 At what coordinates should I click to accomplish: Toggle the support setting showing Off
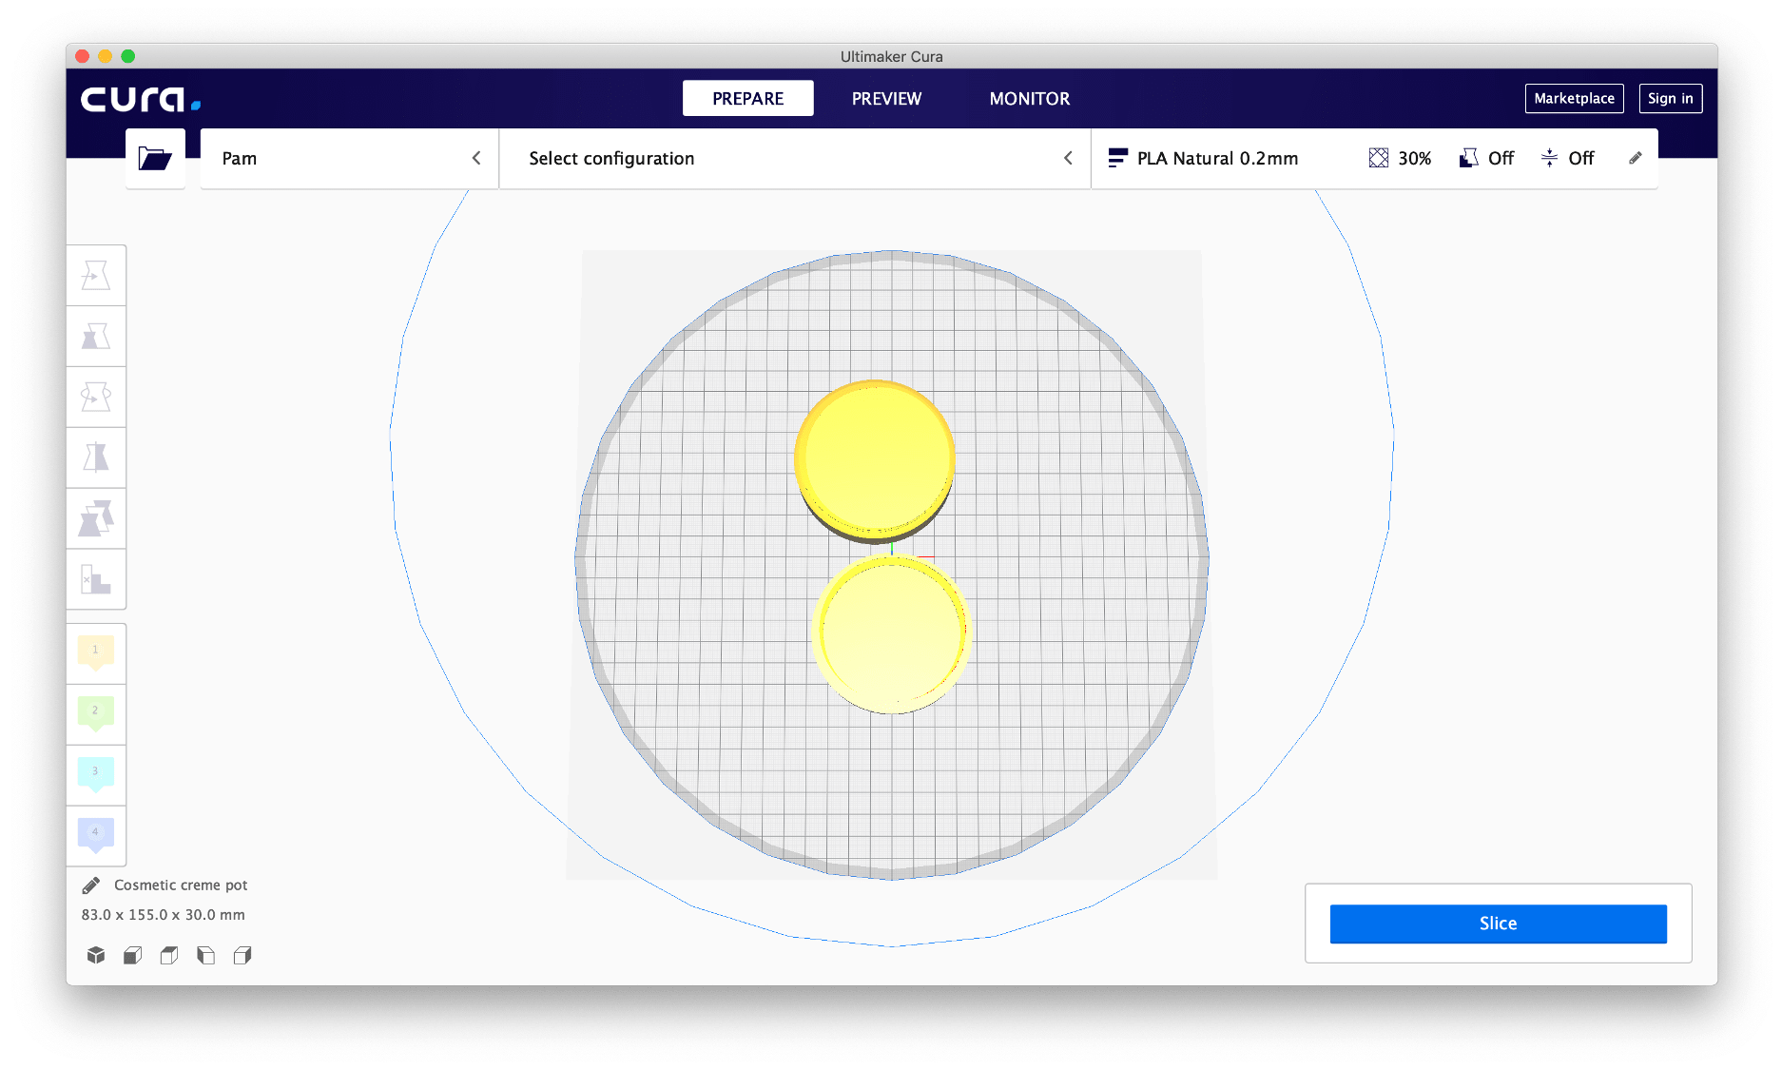tap(1486, 159)
